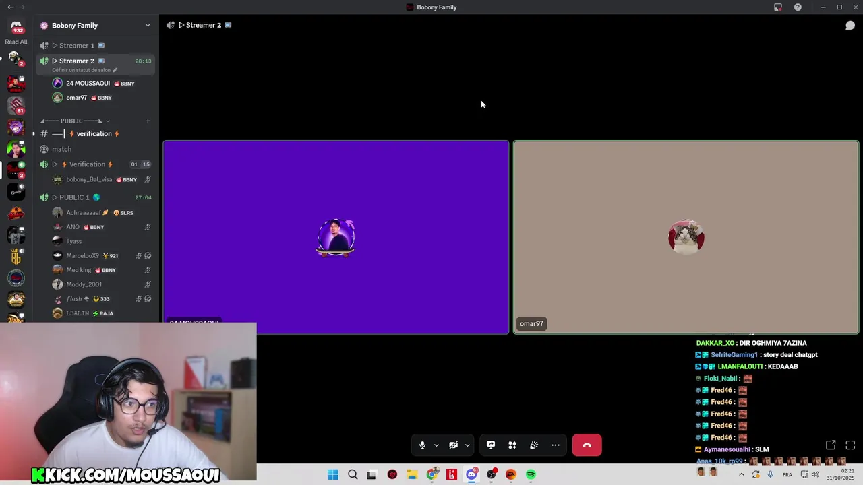Screen dimensions: 863x485
Task: Open the soundboard icon
Action: pyautogui.click(x=534, y=445)
